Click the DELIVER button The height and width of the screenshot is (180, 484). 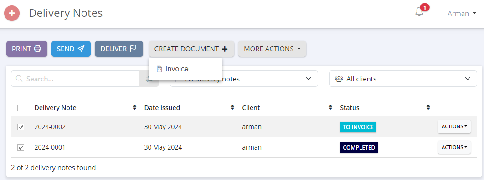[x=119, y=49]
